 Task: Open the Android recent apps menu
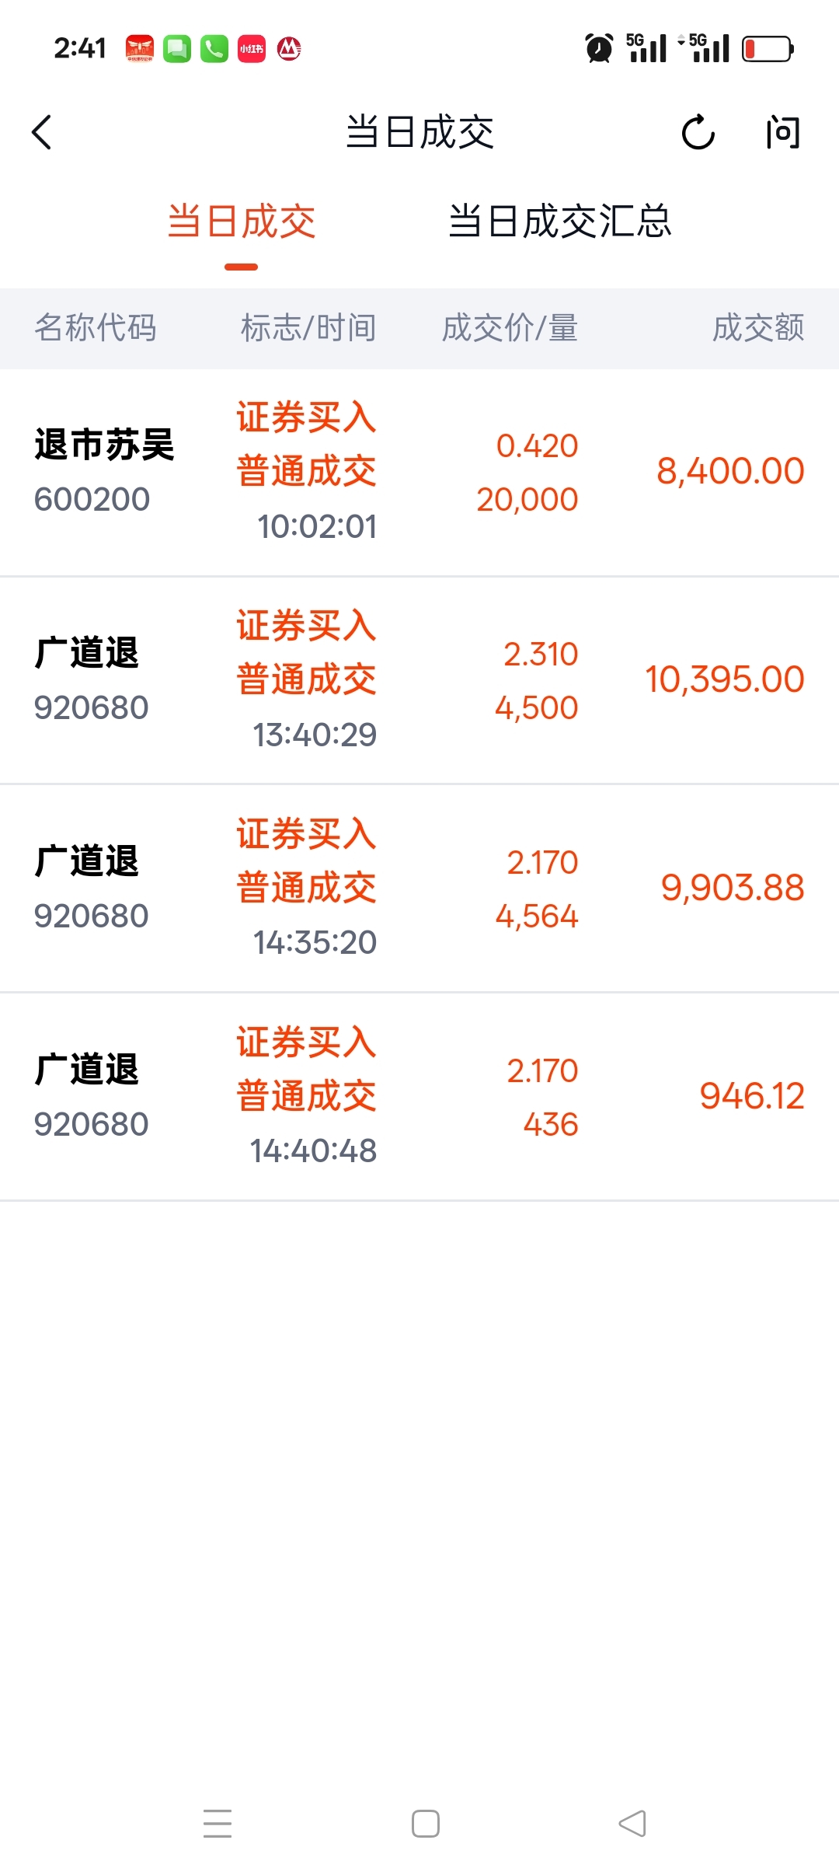(218, 1823)
